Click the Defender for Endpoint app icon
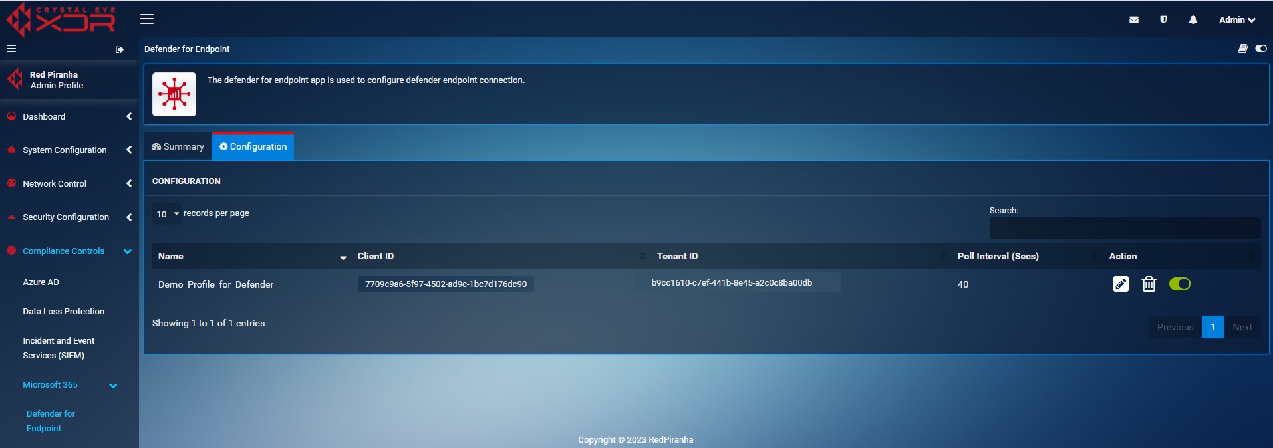This screenshot has height=448, width=1273. (174, 94)
